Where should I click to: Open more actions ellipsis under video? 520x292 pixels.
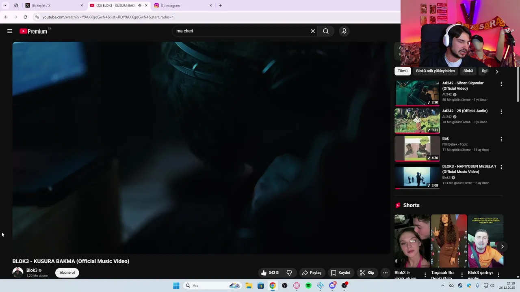click(x=385, y=273)
